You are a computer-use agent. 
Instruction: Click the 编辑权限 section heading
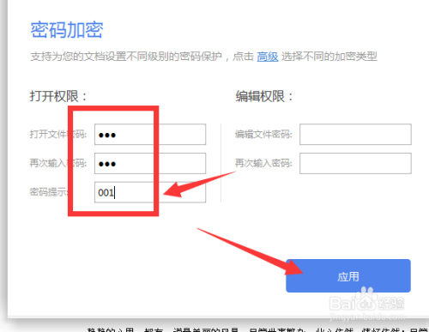(x=264, y=96)
